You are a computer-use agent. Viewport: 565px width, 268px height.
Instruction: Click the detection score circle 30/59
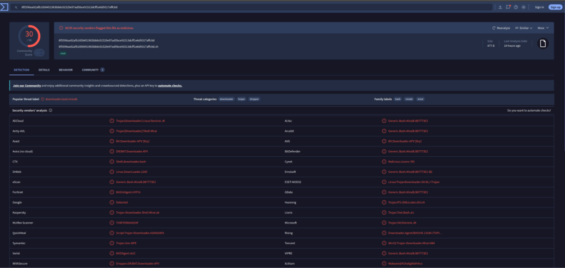coord(29,36)
